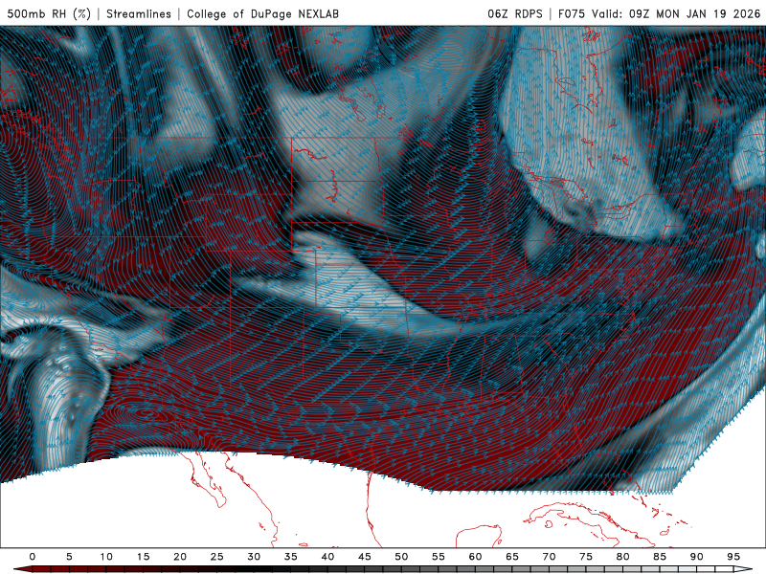Screen dimensions: 766x574
Task: Click the '0' label on color scale
Action: (x=33, y=557)
